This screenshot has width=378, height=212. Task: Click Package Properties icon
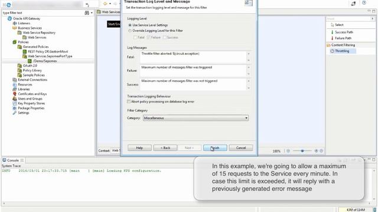(x=14, y=108)
